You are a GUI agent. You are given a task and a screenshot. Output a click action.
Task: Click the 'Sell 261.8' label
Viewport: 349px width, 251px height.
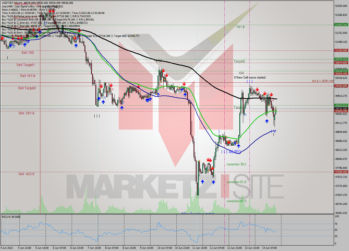[x=26, y=113]
